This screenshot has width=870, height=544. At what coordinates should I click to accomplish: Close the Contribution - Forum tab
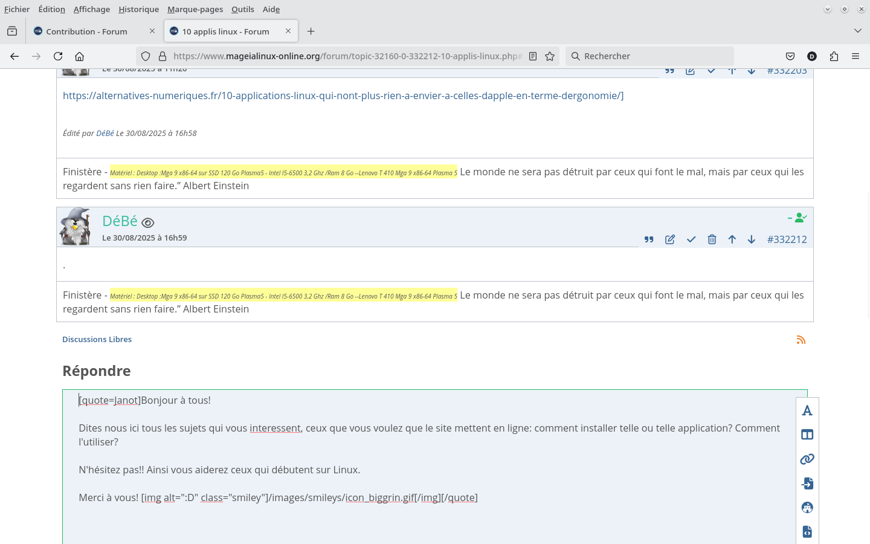152,31
